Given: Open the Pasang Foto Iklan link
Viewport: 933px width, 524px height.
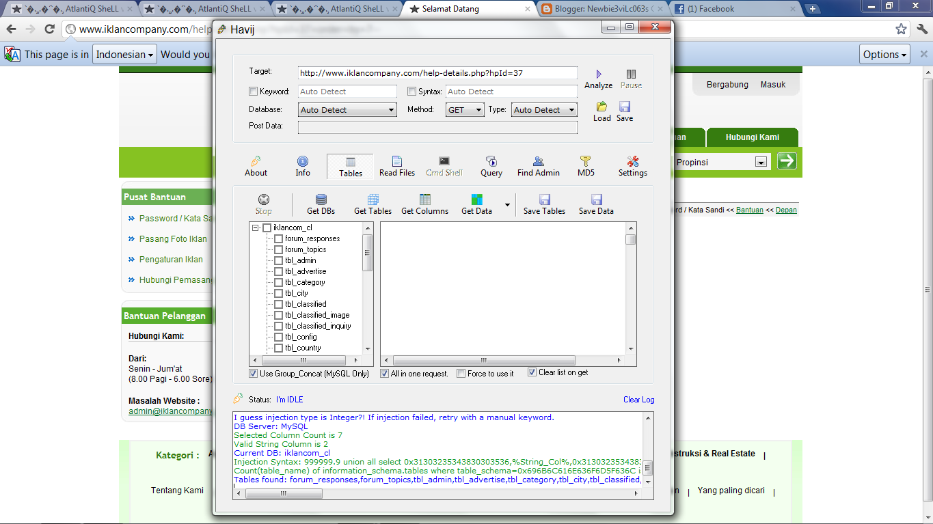Looking at the screenshot, I should pyautogui.click(x=173, y=239).
